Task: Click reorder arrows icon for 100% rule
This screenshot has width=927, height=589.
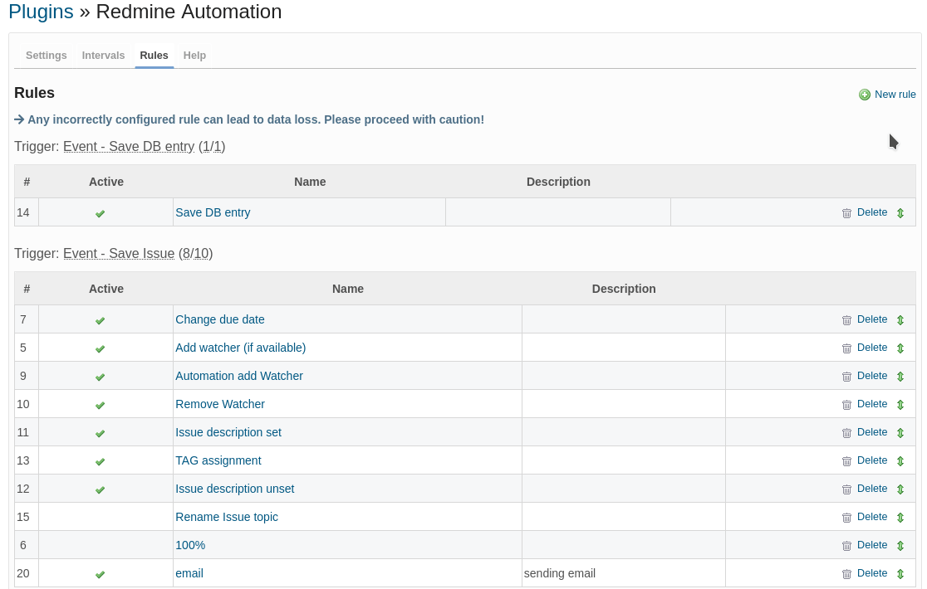Action: [900, 546]
